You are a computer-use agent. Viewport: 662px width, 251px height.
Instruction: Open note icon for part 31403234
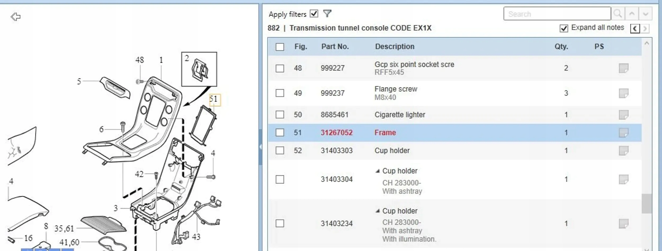[624, 224]
